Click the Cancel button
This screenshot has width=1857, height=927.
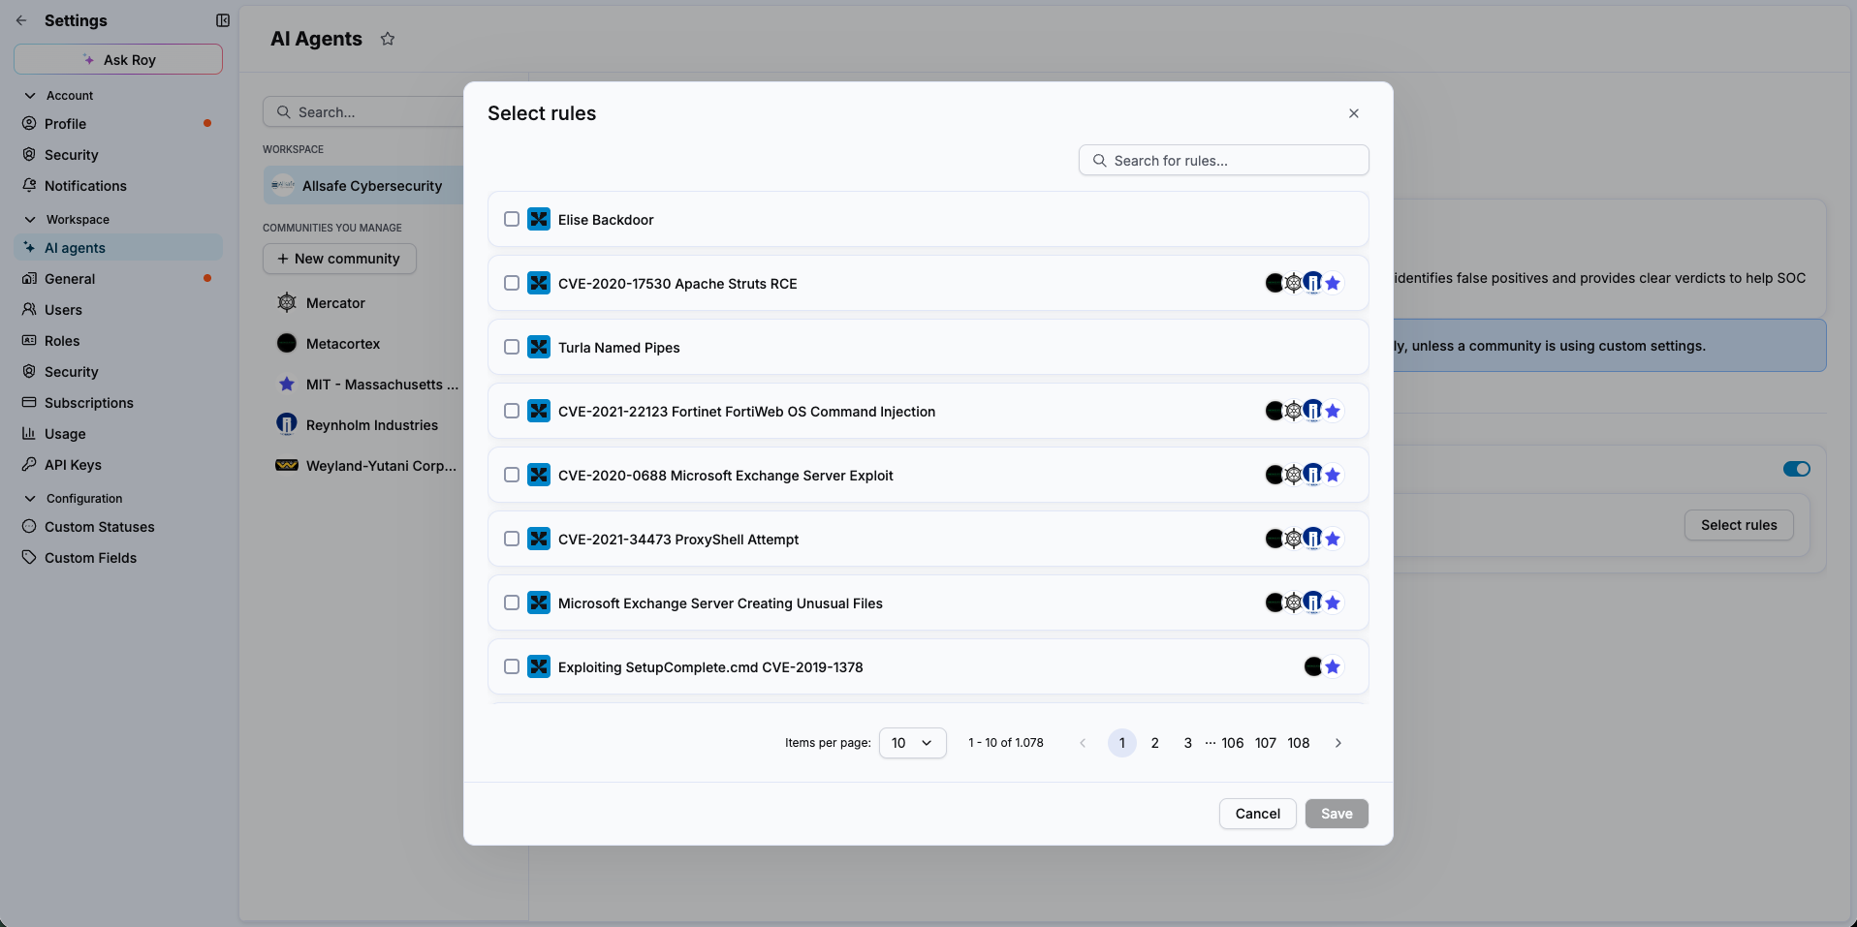1257,814
